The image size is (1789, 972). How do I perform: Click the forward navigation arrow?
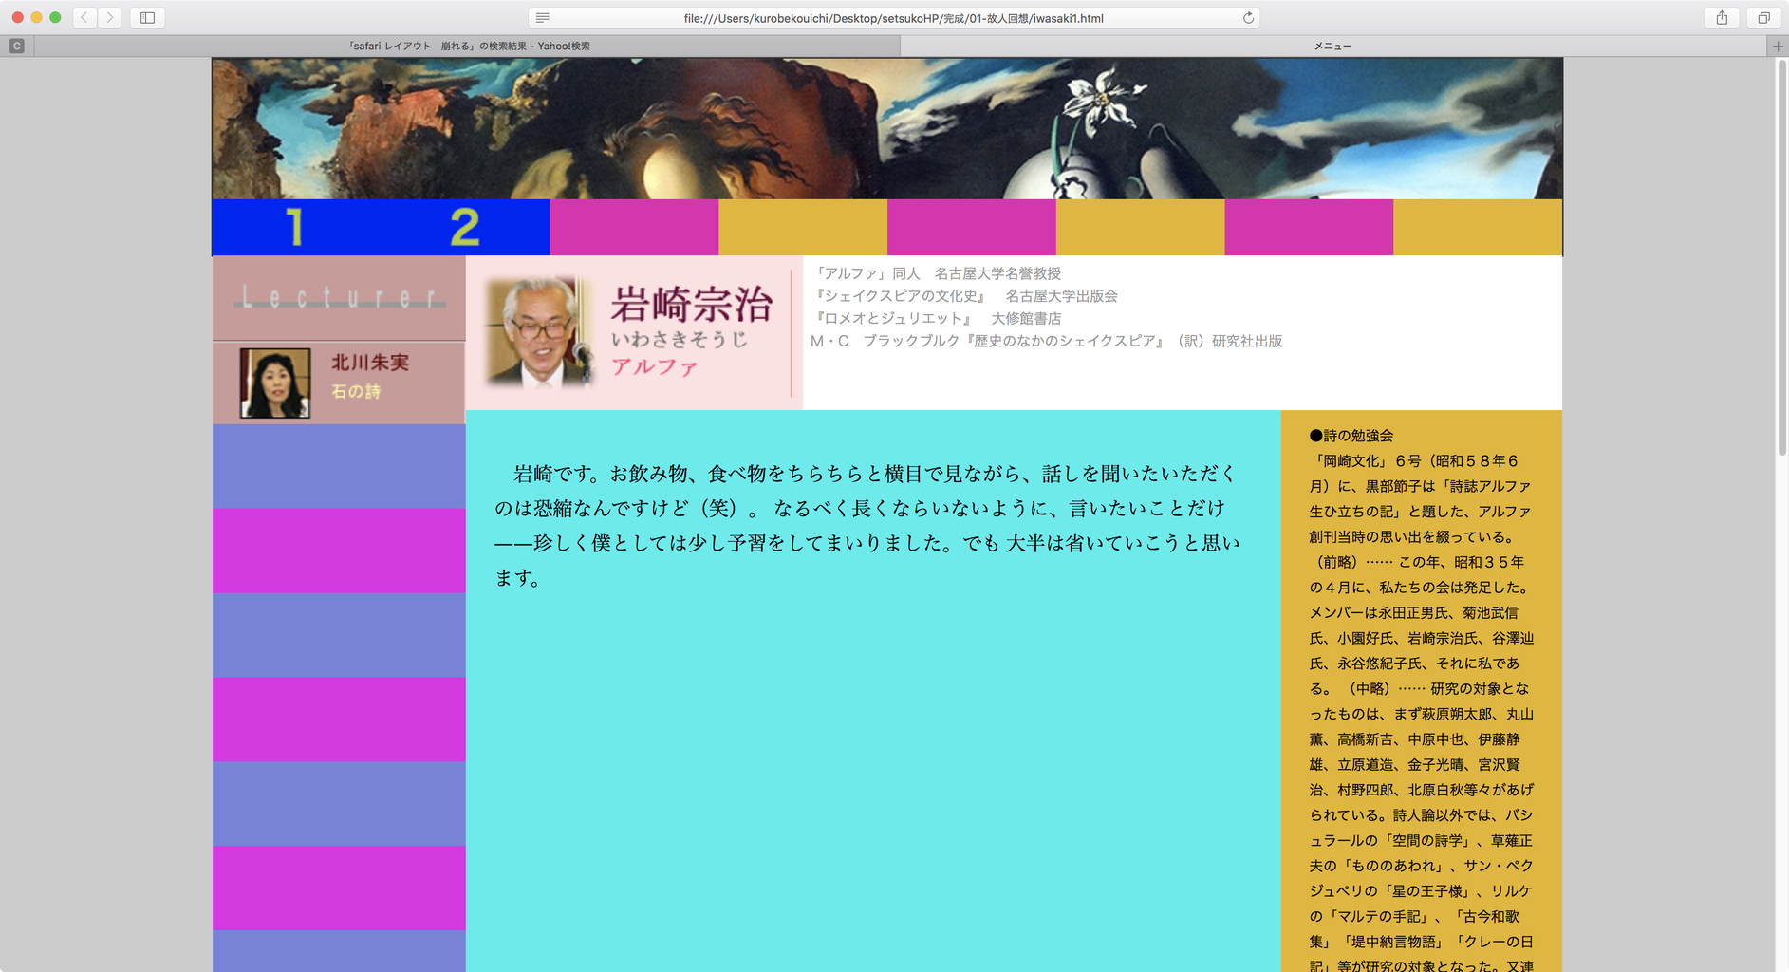pyautogui.click(x=110, y=17)
